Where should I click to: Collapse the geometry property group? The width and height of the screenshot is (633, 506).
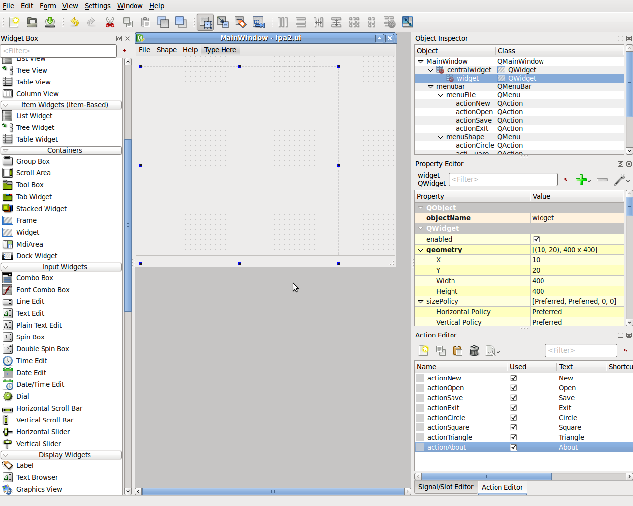click(x=420, y=250)
